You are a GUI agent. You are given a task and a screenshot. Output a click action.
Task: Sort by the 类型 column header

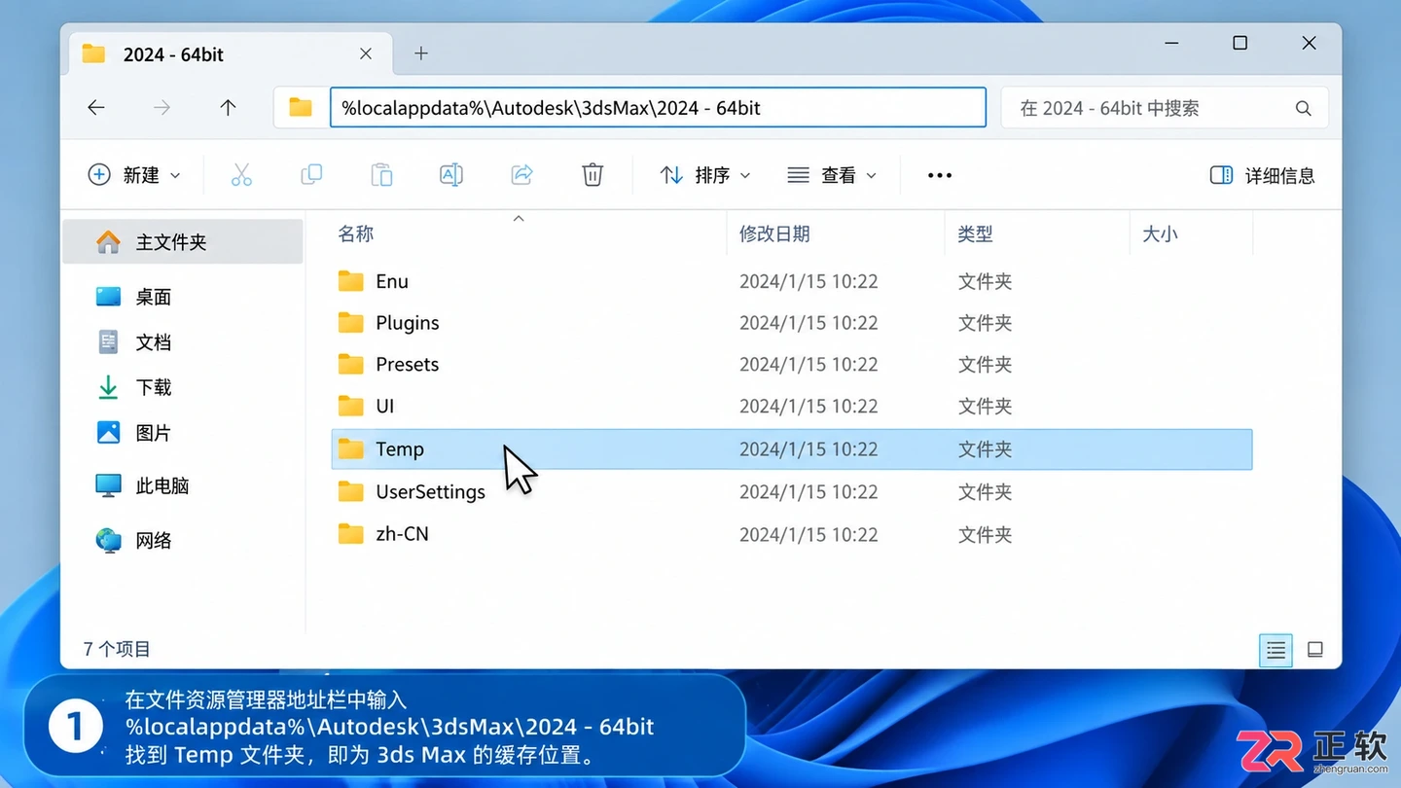(x=975, y=233)
